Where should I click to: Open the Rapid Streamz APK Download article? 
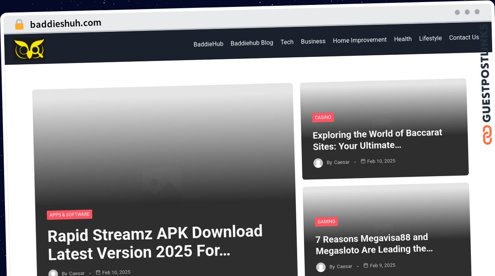(x=155, y=243)
